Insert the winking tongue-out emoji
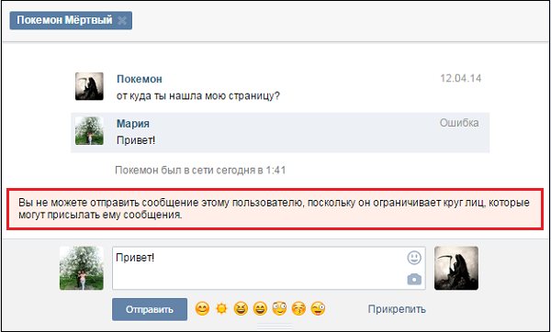Screen dimensions: 551x332 pyautogui.click(x=318, y=309)
